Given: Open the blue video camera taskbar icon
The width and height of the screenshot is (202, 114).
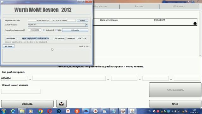Looking at the screenshot, I should 86,111.
